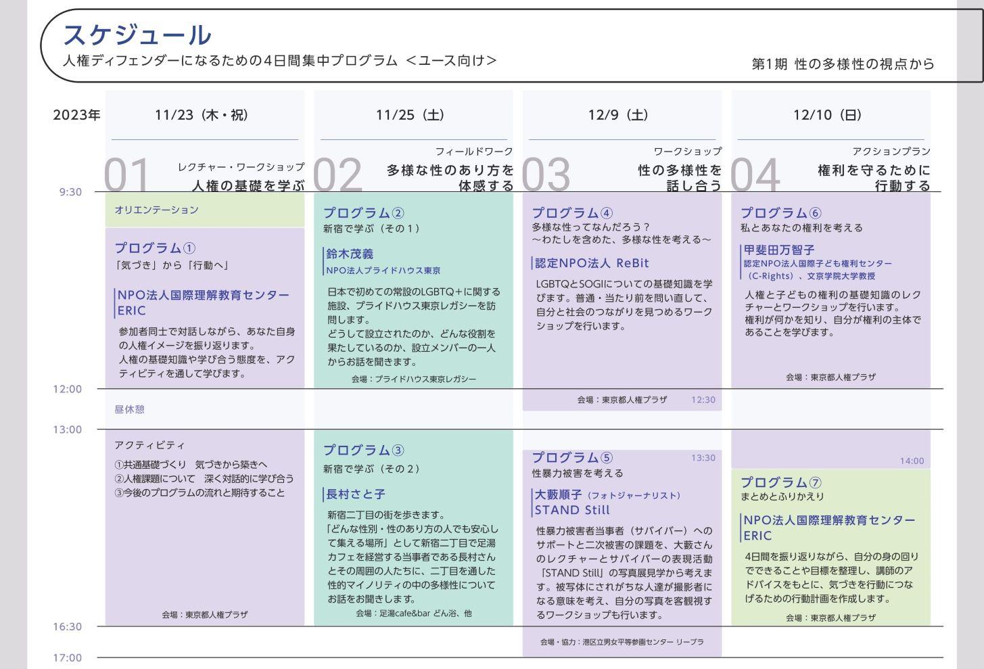Viewport: 984px width, 669px height.
Task: Click the ワークショップ label above day 03
Action: tap(687, 151)
